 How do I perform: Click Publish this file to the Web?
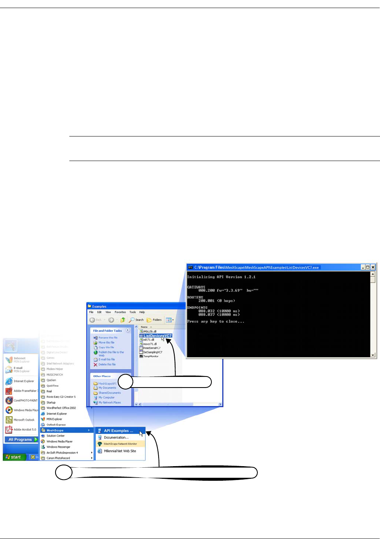109,353
